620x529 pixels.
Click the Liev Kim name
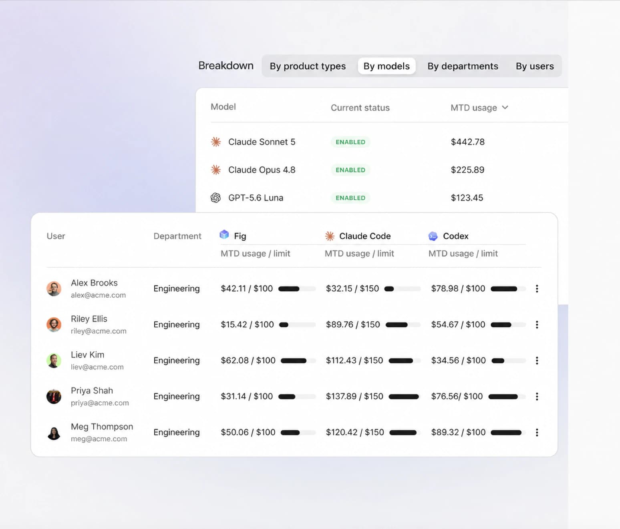pos(87,355)
